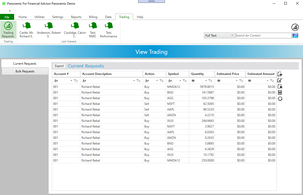Clear the Account Description column filter
This screenshot has width=303, height=195.
138,80
